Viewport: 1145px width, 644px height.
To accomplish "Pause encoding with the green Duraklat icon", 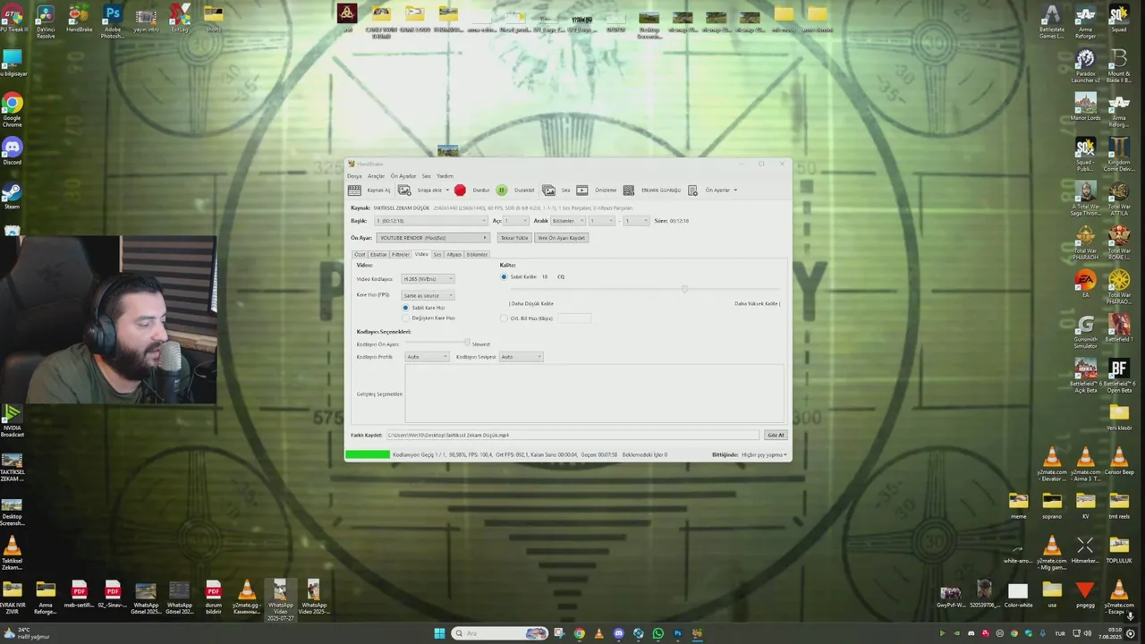I will 502,190.
